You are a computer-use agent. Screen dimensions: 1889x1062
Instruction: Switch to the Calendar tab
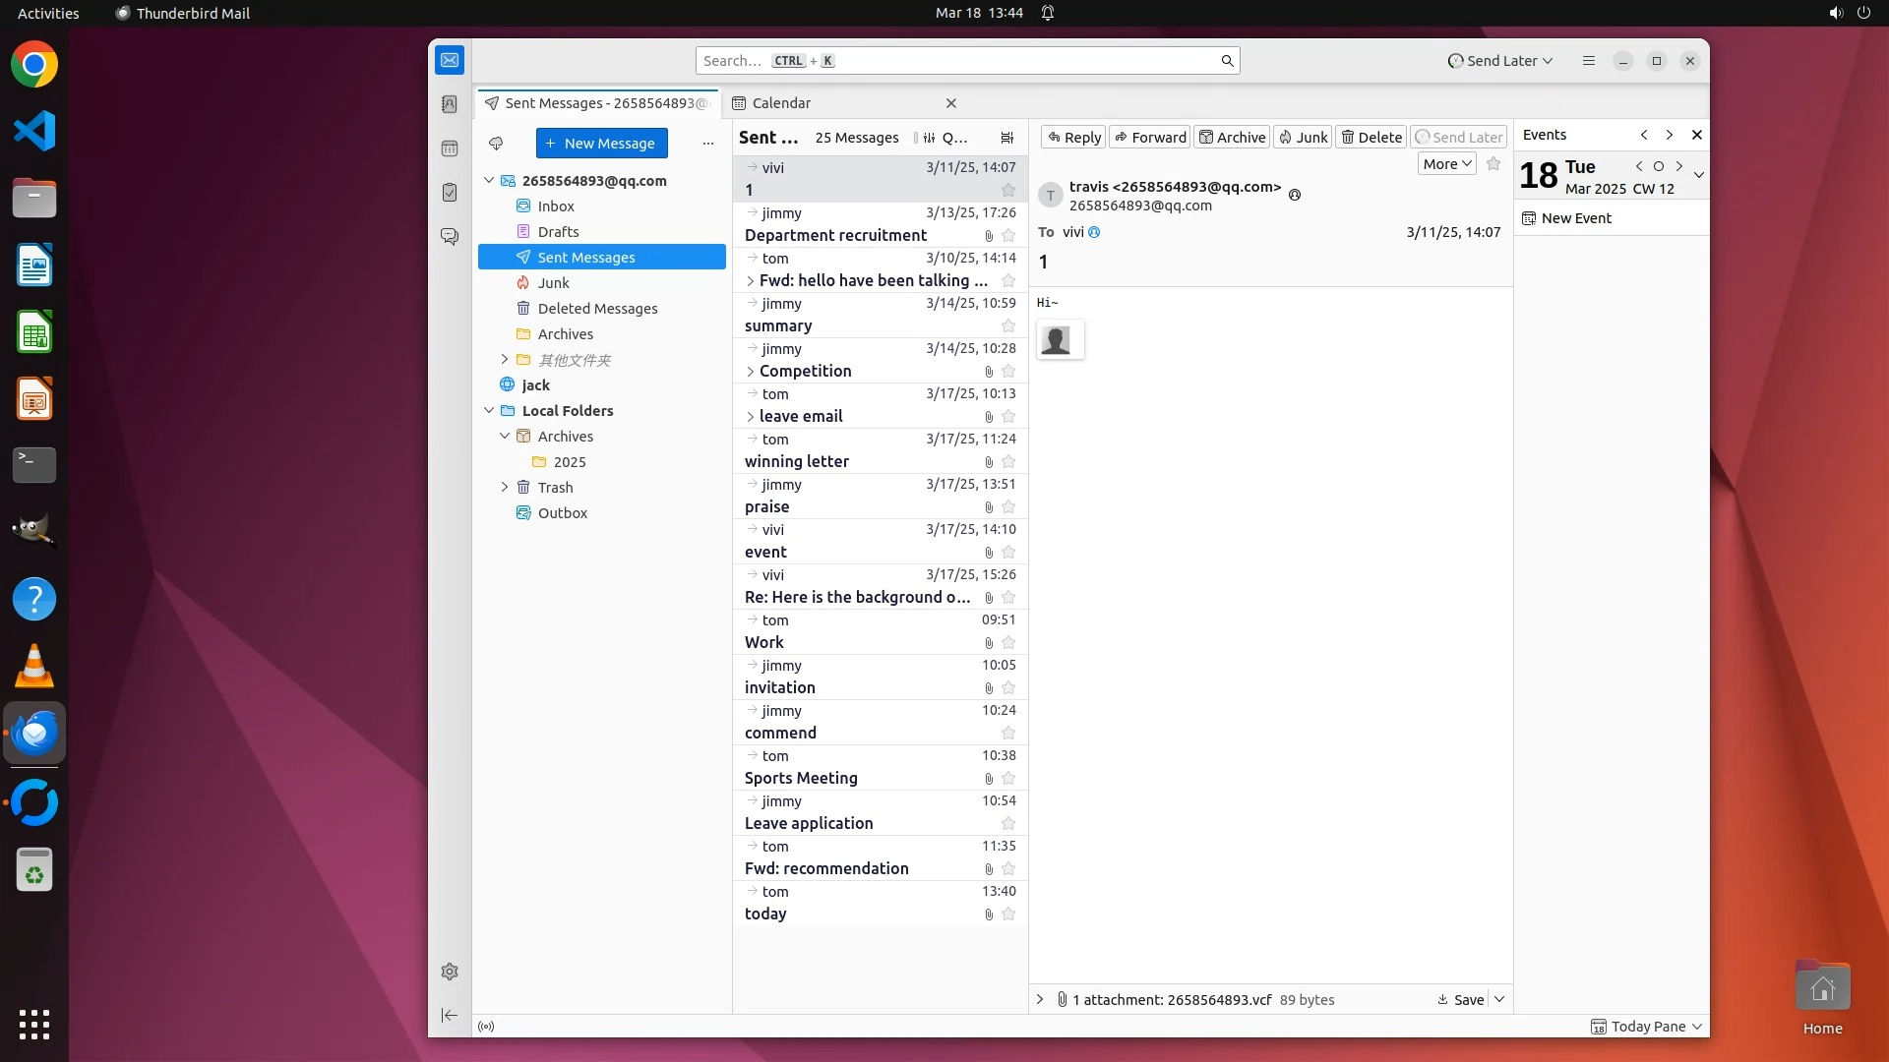pos(781,103)
